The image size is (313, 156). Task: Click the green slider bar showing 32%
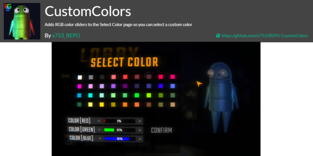point(120,130)
